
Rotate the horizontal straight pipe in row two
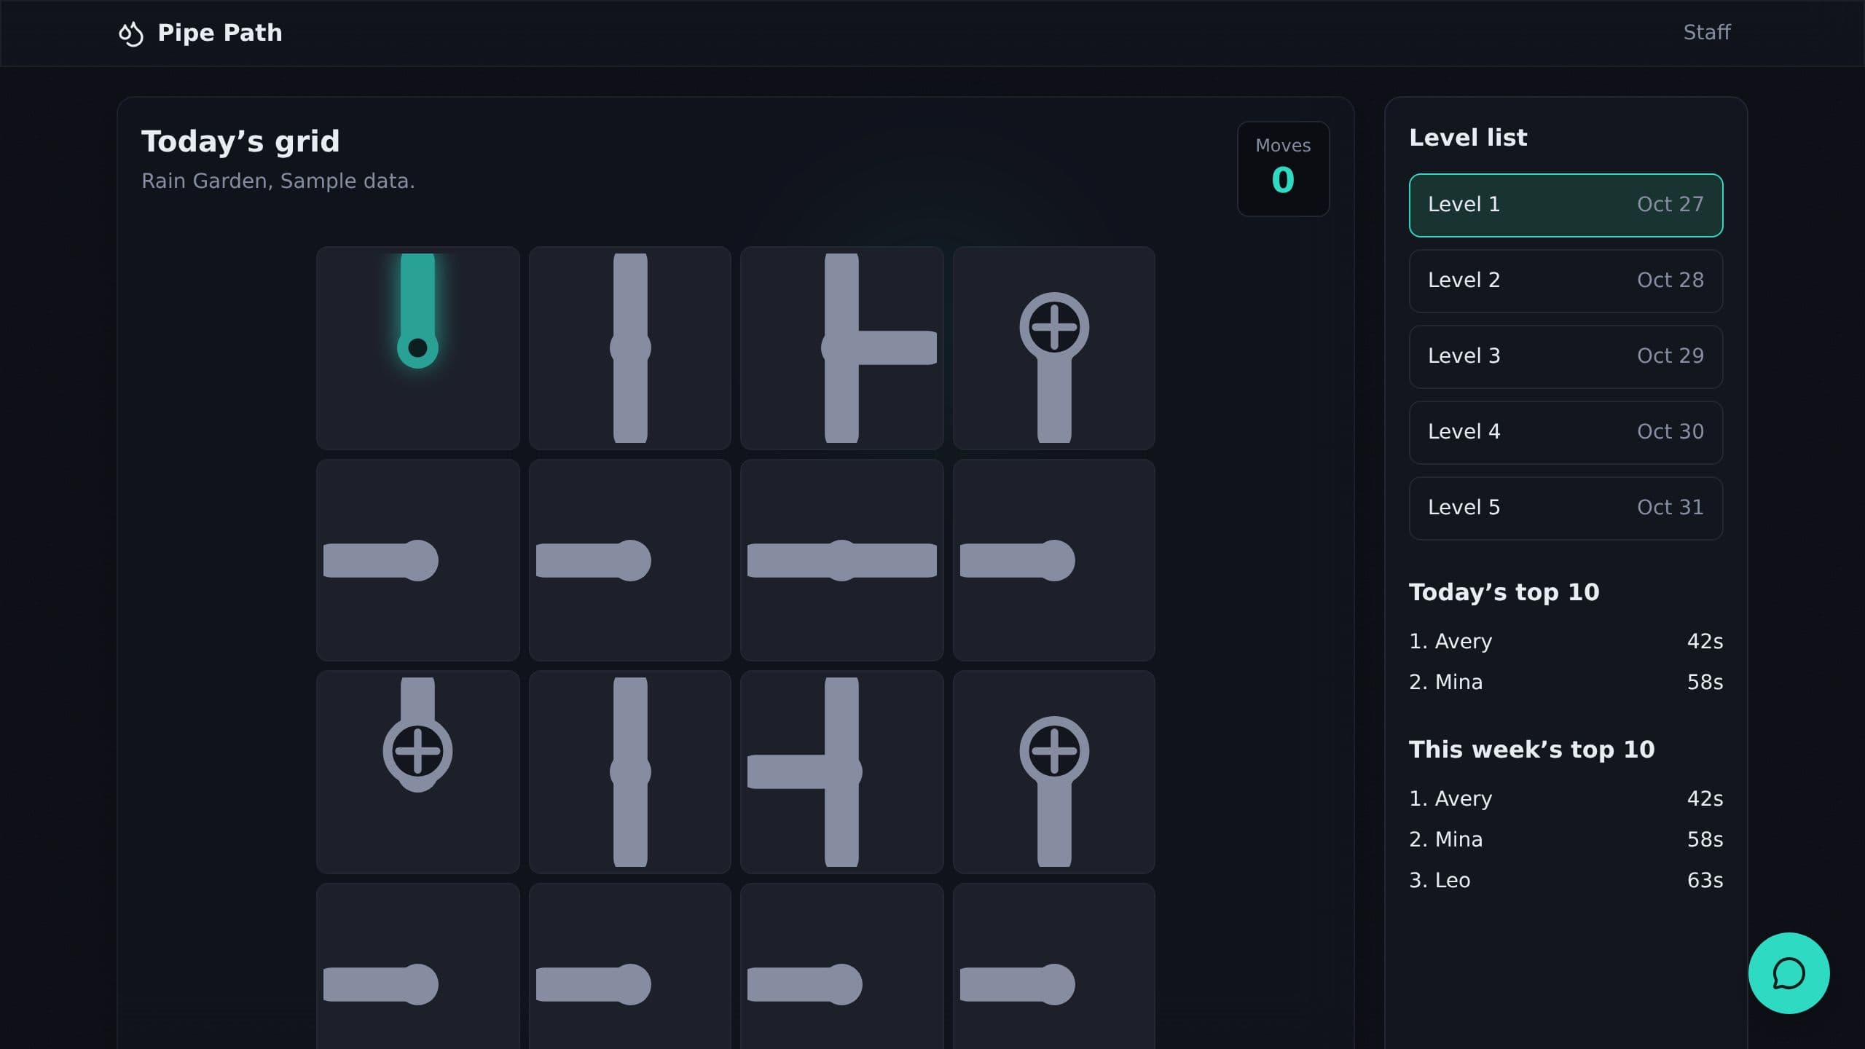pyautogui.click(x=841, y=560)
